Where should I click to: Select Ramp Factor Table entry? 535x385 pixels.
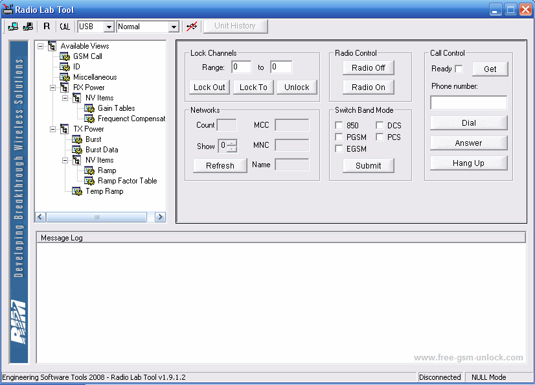[127, 181]
